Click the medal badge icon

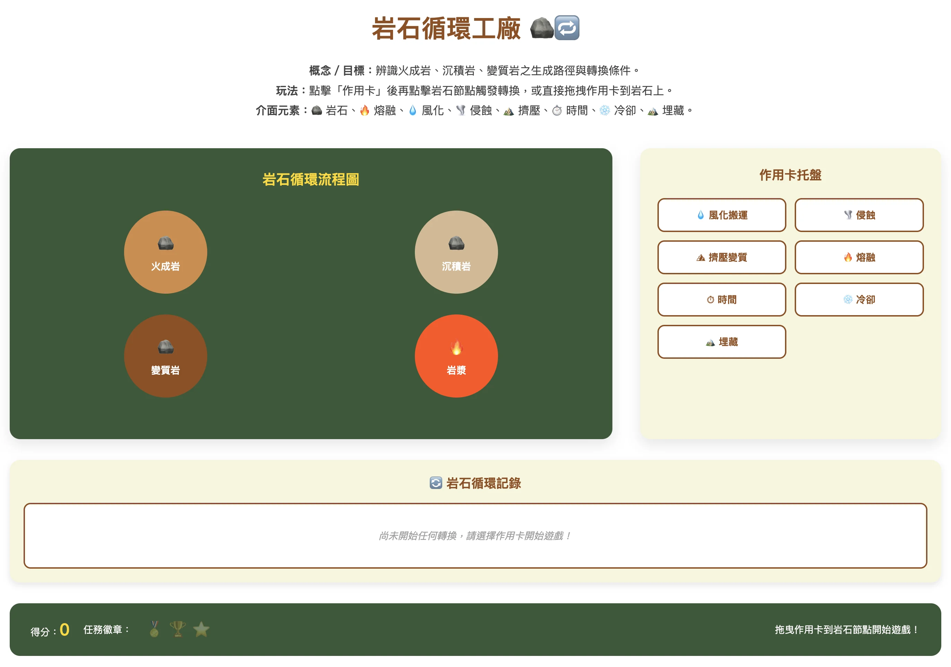[x=154, y=629]
